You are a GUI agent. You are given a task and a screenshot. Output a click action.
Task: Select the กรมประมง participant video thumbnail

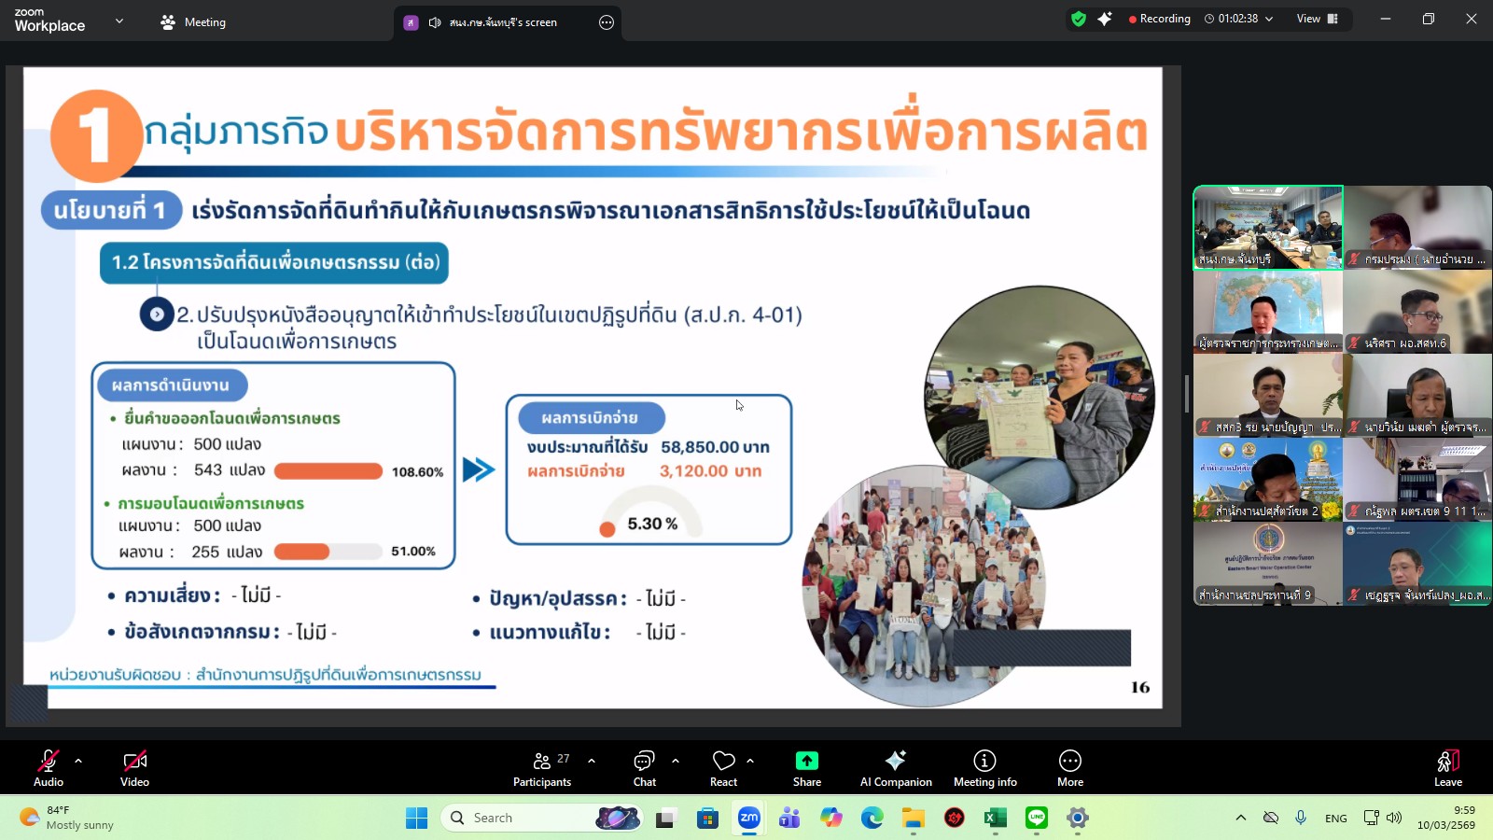coord(1417,228)
